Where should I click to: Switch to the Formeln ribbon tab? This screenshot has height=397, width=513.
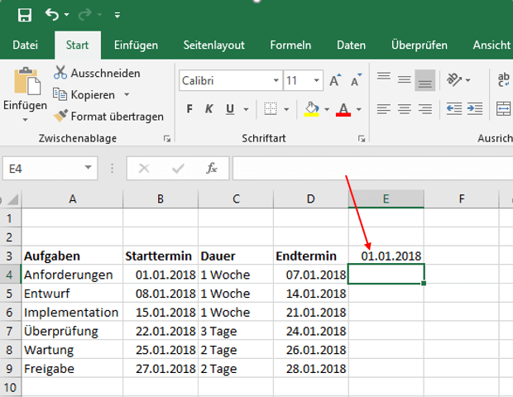click(290, 45)
